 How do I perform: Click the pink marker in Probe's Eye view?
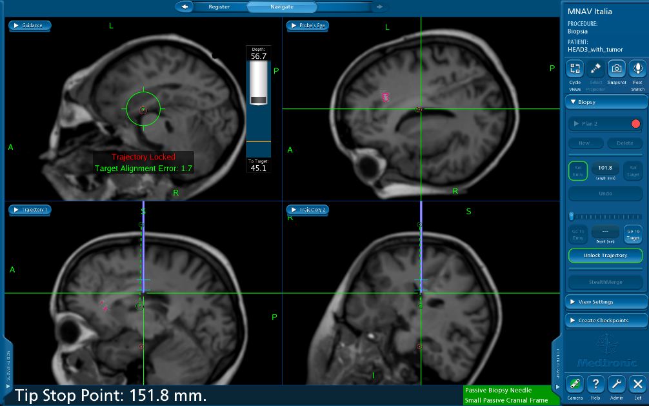click(385, 97)
